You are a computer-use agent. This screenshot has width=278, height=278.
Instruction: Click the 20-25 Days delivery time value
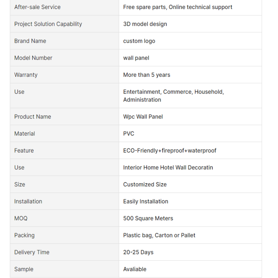point(138,252)
